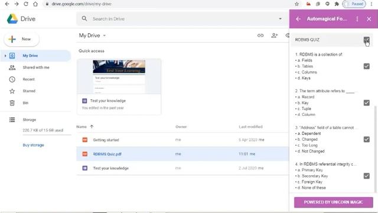This screenshot has width=378, height=213.
Task: Click Powered by Unicorn Magic button
Action: [x=333, y=202]
